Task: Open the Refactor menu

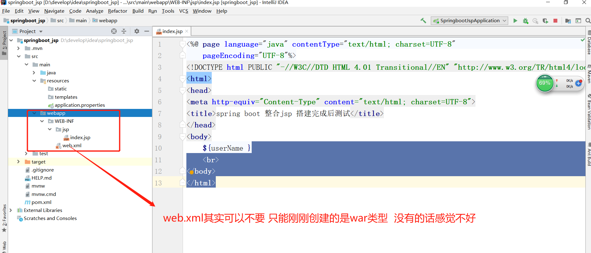Action: (x=118, y=11)
